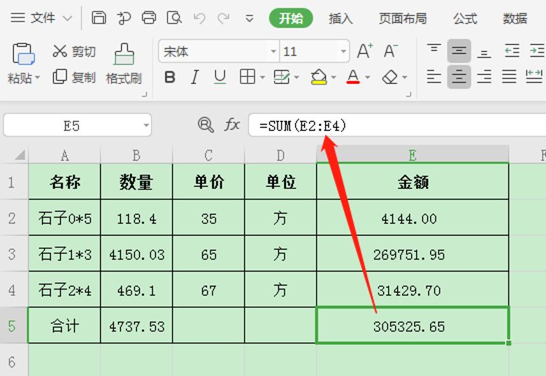Open print preview
This screenshot has height=376, width=546.
[175, 18]
